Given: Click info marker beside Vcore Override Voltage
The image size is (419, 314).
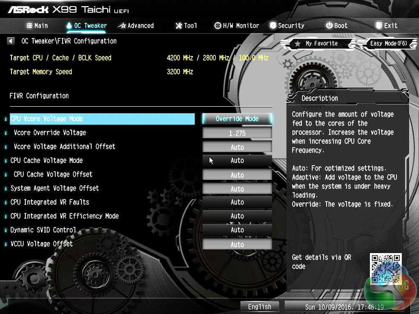Looking at the screenshot, I should coord(6,133).
